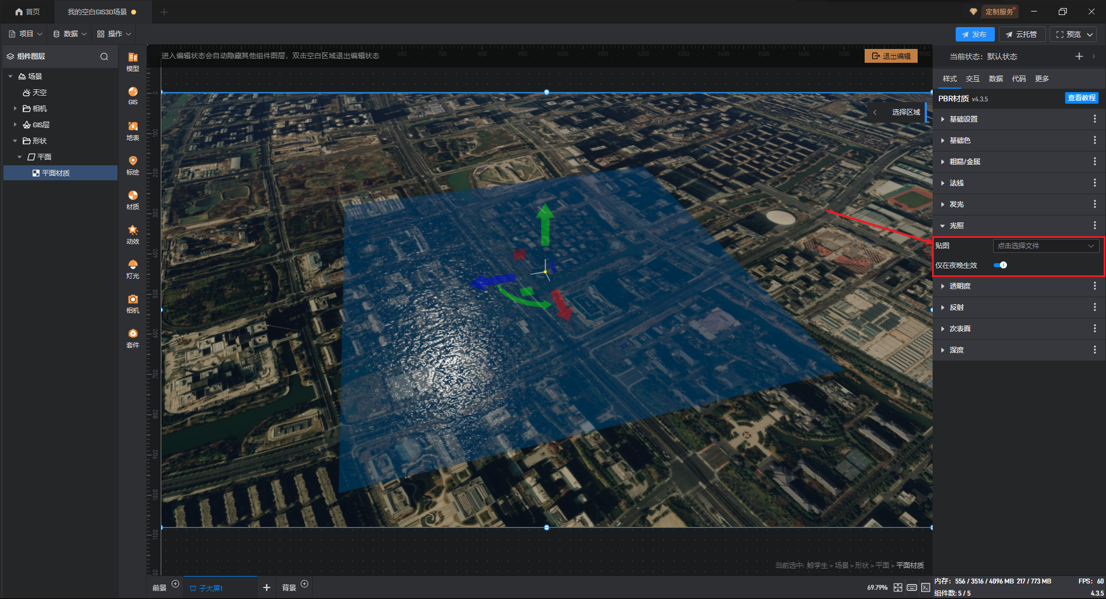This screenshot has width=1106, height=599.
Task: Expand the 相机 folder in layer tree
Action: pos(16,108)
